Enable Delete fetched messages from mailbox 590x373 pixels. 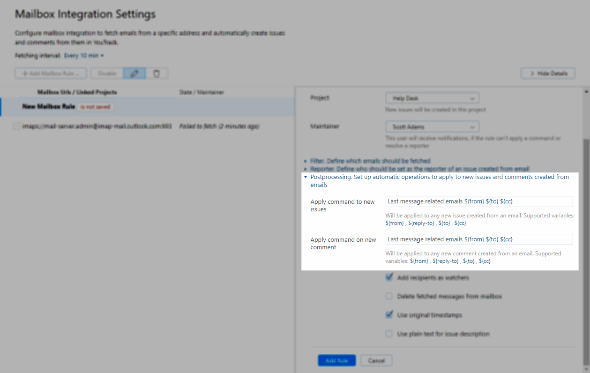coord(389,296)
